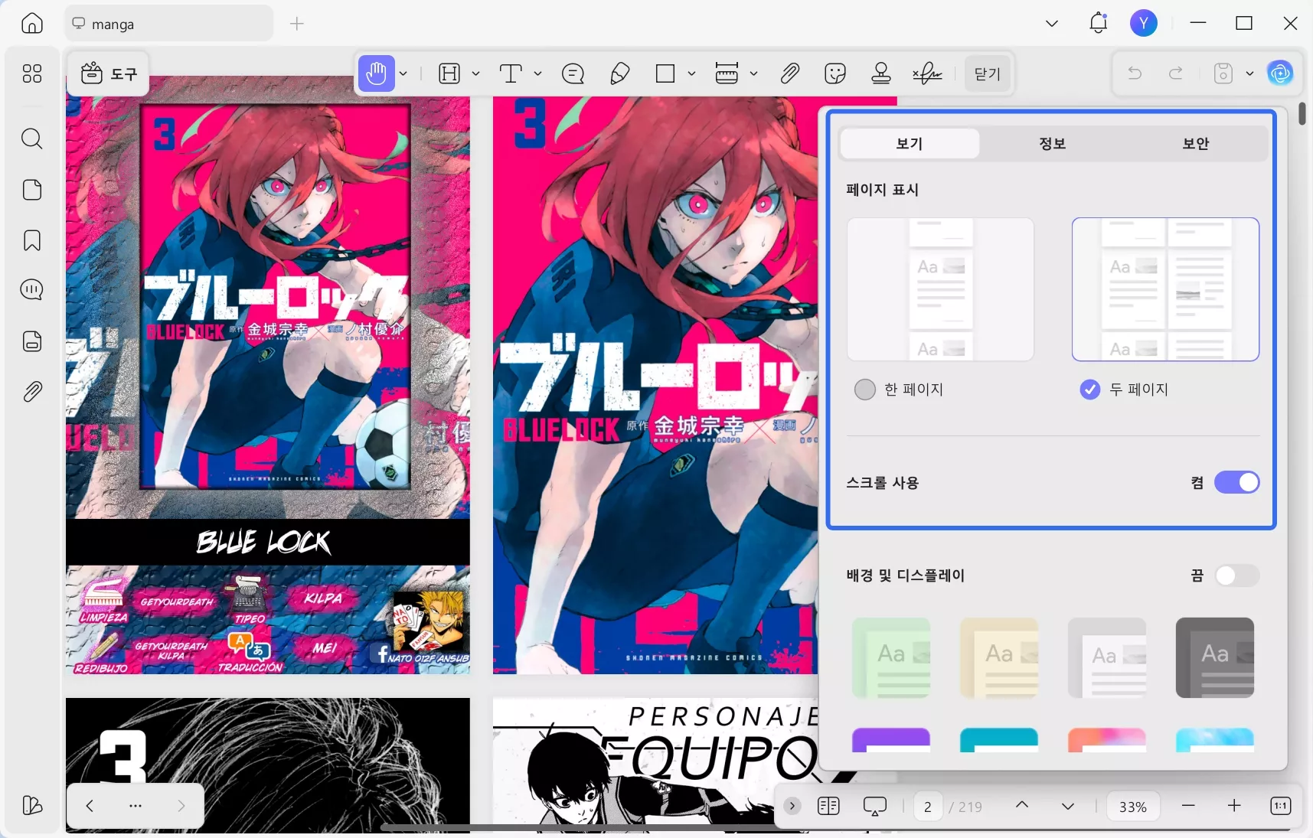Open the notifications bell
This screenshot has height=838, width=1313.
tap(1099, 23)
